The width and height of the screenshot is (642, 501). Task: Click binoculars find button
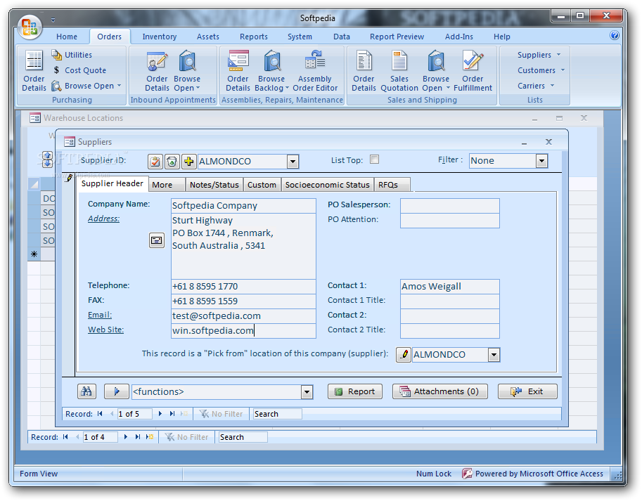(x=86, y=391)
